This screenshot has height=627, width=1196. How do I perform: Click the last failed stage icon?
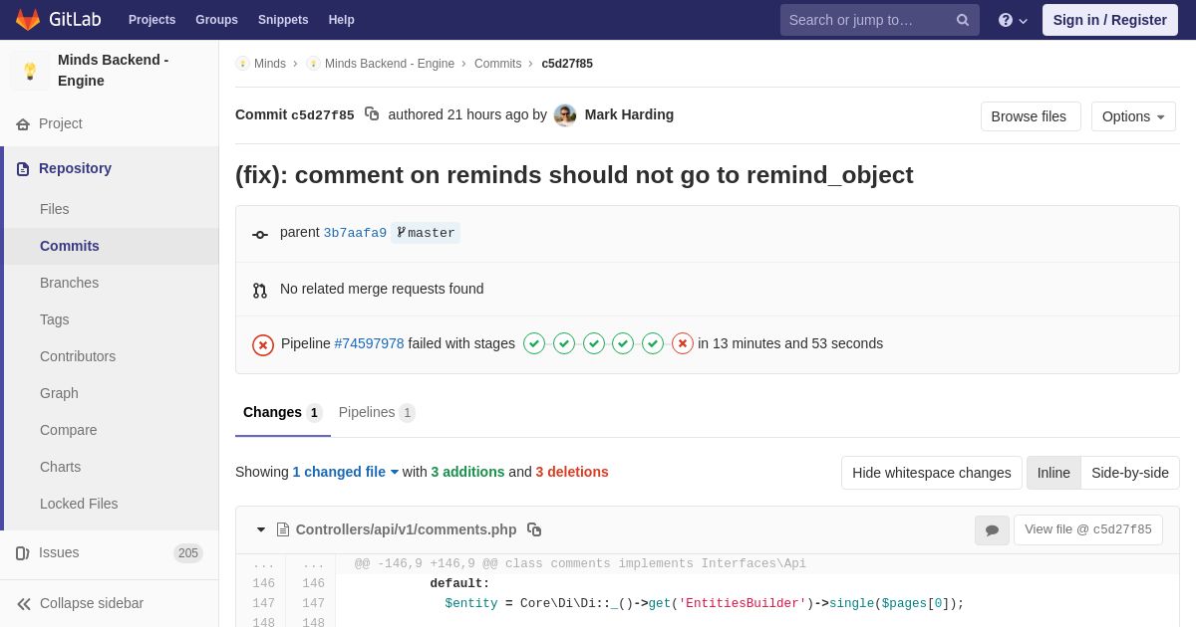pyautogui.click(x=683, y=343)
